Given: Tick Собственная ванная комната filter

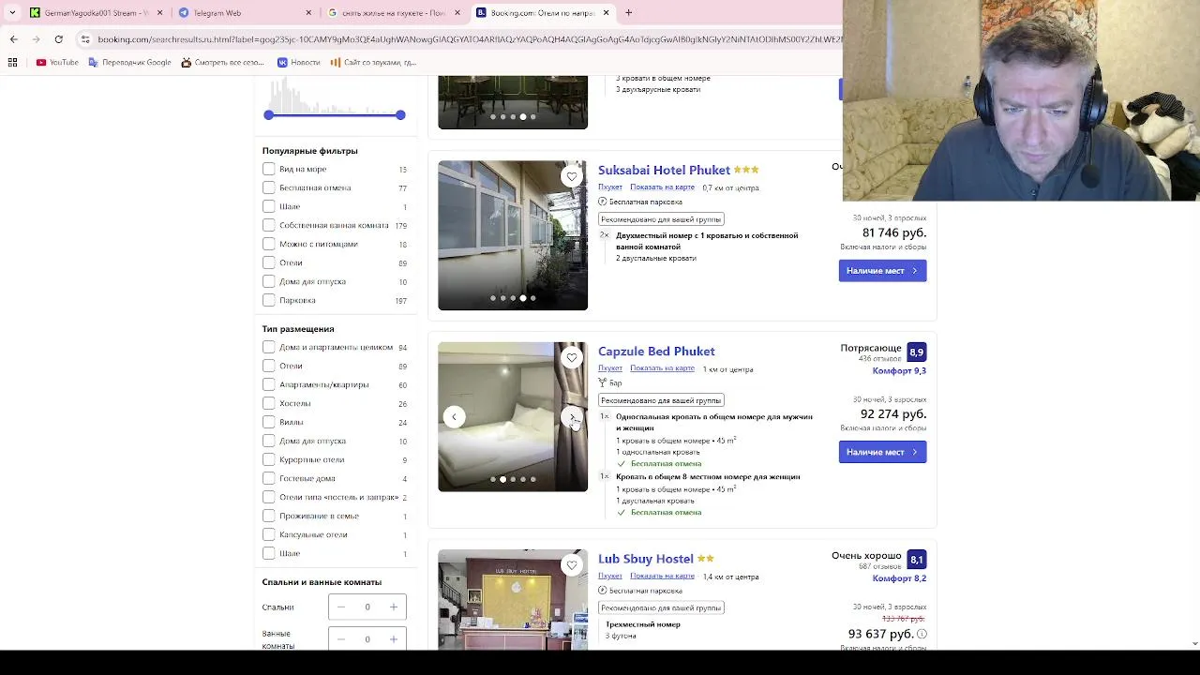Looking at the screenshot, I should (269, 225).
